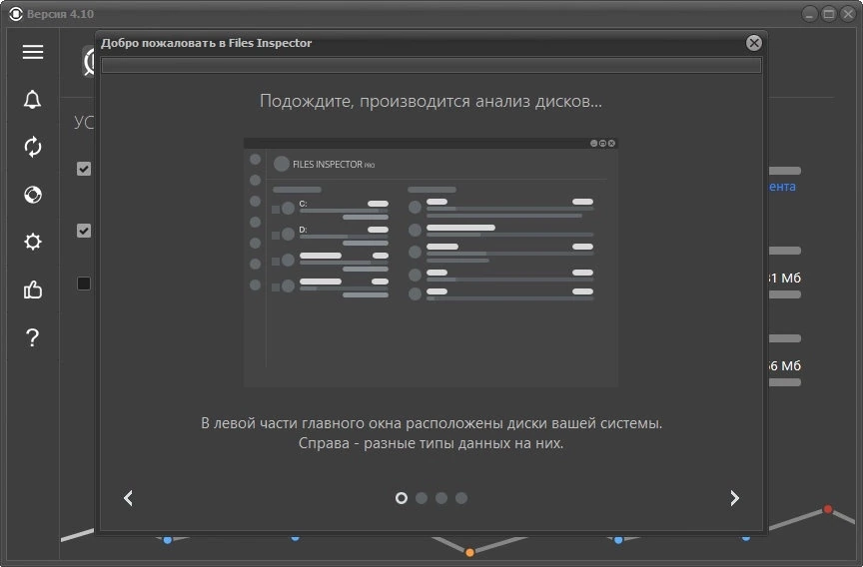The image size is (863, 567).
Task: Toggle the second checked checkbox behind dialog
Action: point(84,231)
